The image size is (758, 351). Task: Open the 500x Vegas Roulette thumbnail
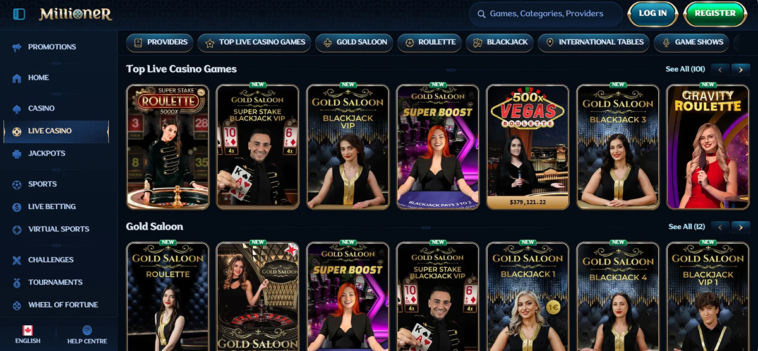coord(527,147)
